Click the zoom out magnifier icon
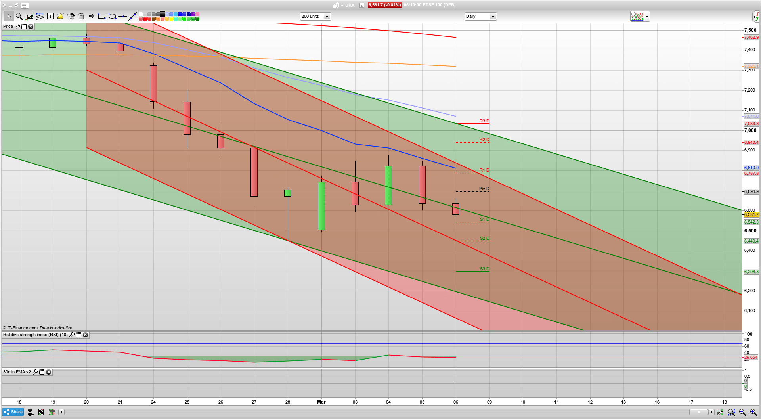This screenshot has height=419, width=761. pos(742,412)
